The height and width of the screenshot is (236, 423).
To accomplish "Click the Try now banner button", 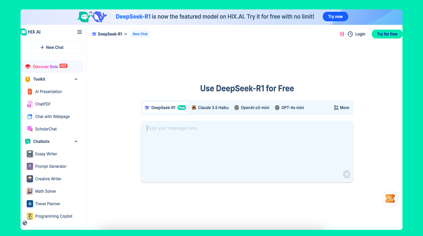I will tap(335, 17).
